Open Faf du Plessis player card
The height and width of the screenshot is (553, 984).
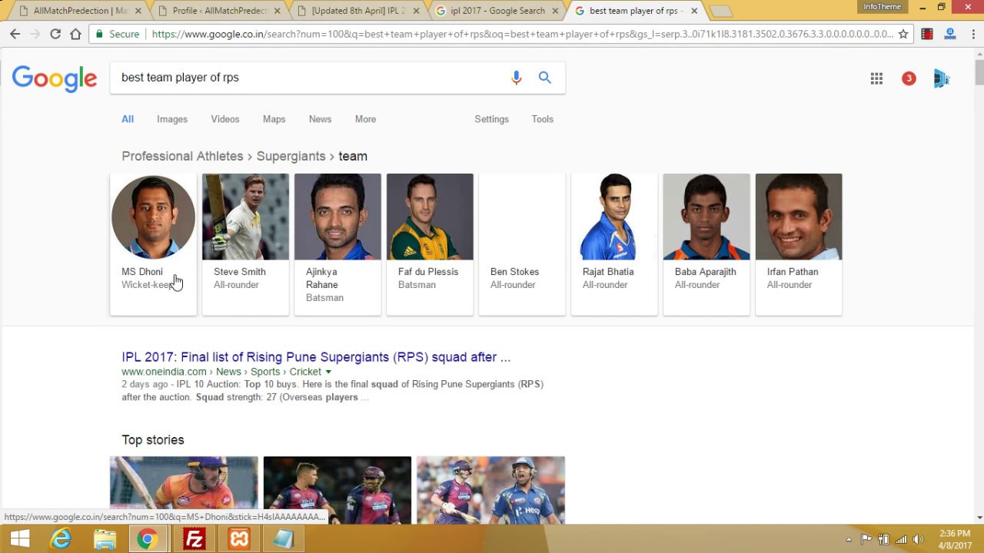(430, 244)
